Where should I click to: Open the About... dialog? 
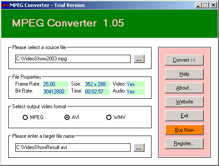click(x=184, y=88)
